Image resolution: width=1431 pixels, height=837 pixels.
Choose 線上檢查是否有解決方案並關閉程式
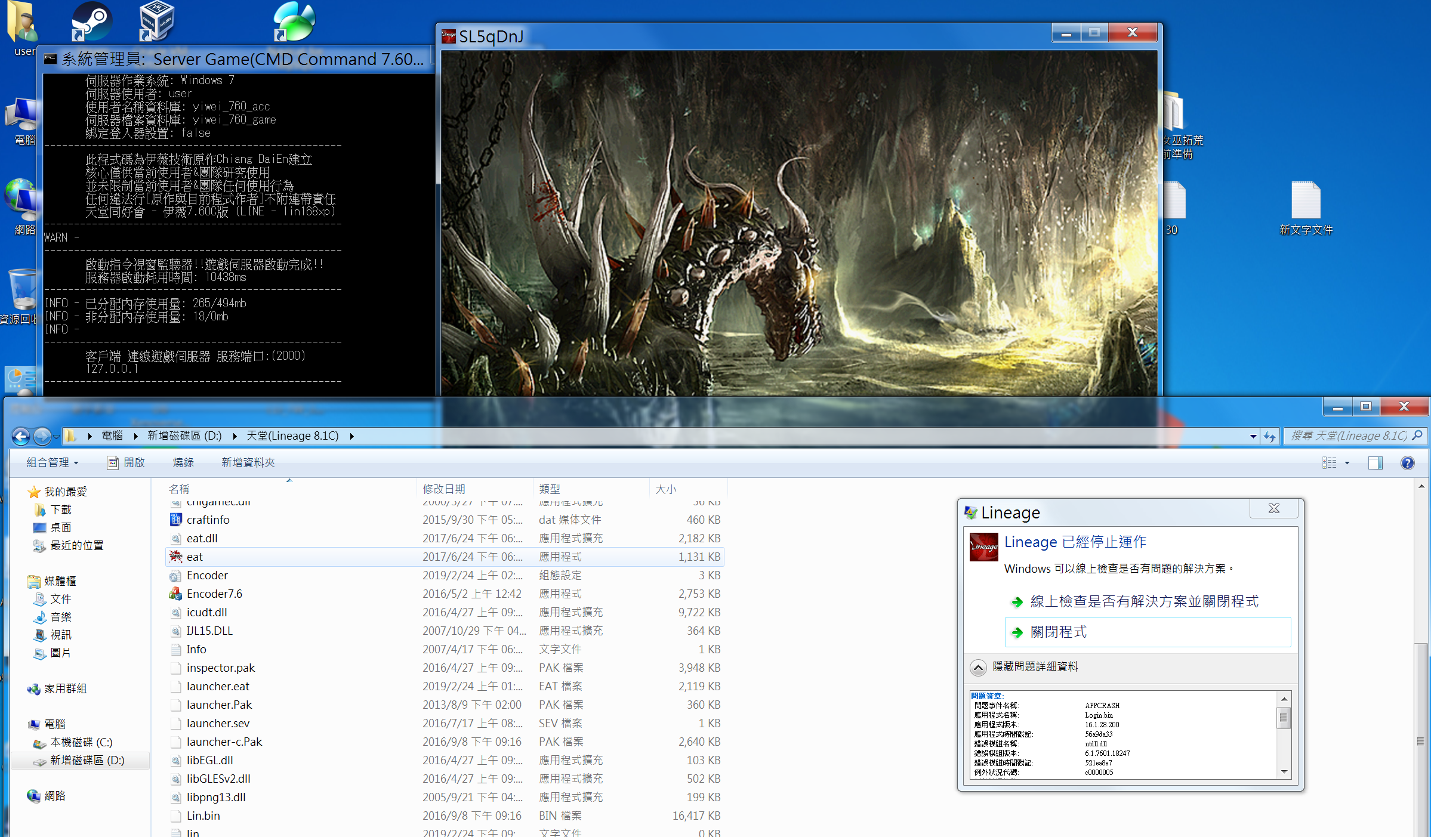[1144, 601]
